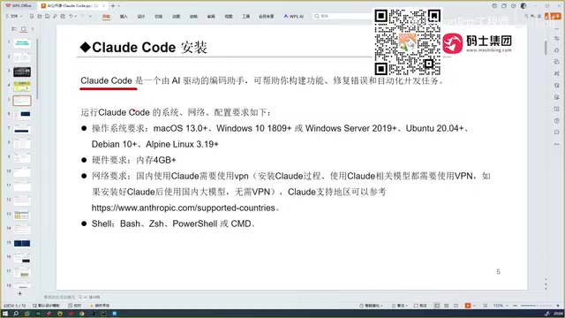The width and height of the screenshot is (565, 318).
Task: Click the new document icon in quick toolbar
Action: coord(32,16)
